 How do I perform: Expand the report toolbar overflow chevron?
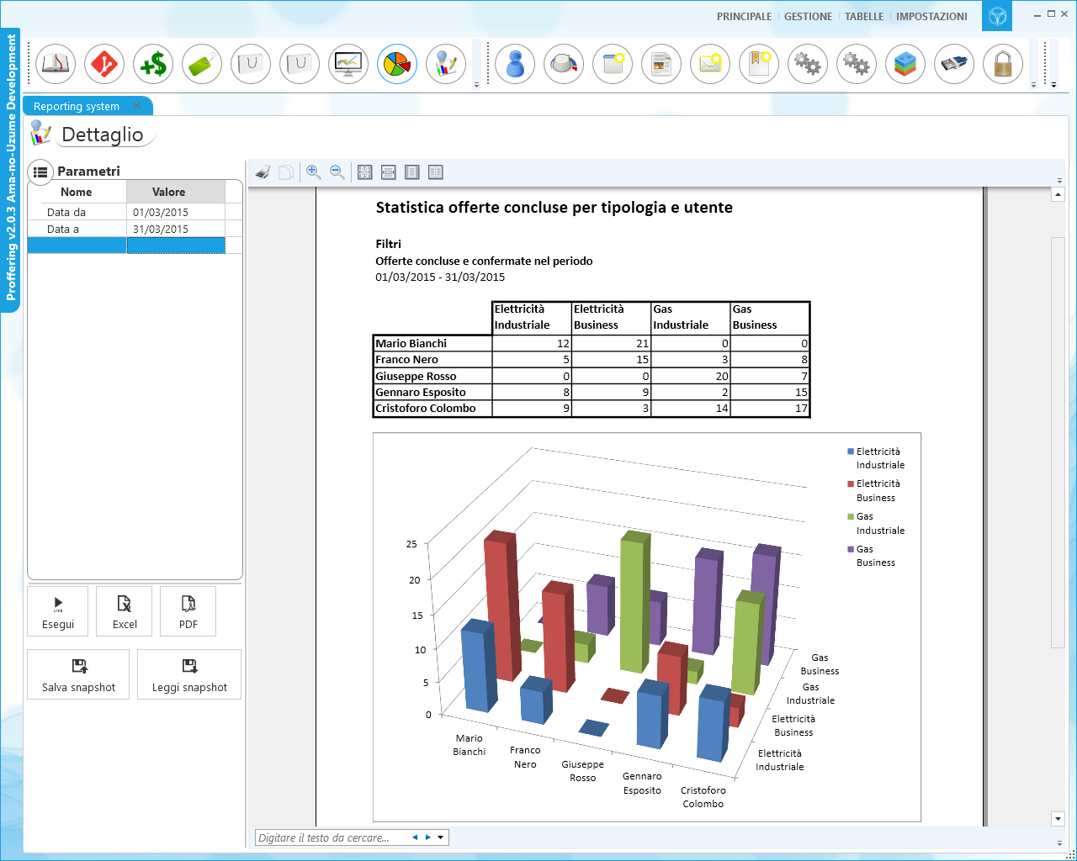click(x=1058, y=181)
